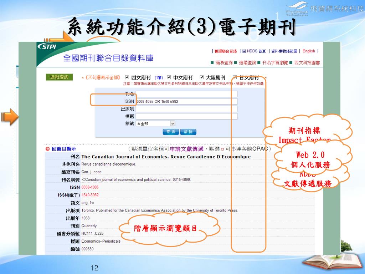Click the 全國期刊聯合目錄資料庫 site title
The image size is (365, 274).
click(108, 58)
